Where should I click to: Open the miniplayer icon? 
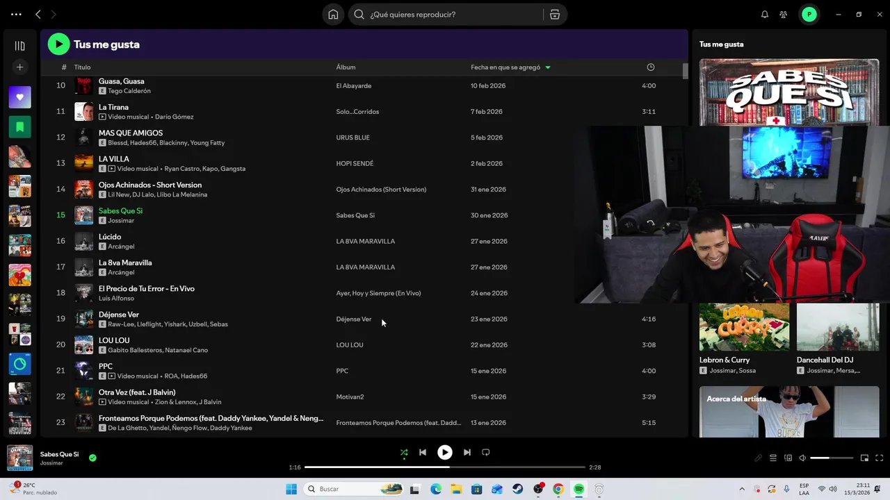864,458
